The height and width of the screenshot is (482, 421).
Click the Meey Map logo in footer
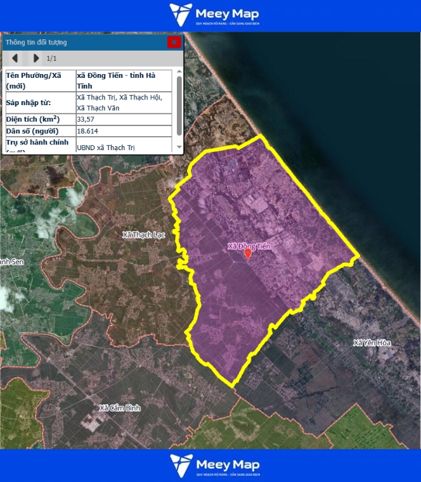click(x=214, y=466)
